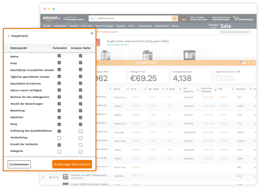This screenshot has height=188, width=260.
Task: Click the plus icon in row 10
Action: pyautogui.click(x=50, y=177)
